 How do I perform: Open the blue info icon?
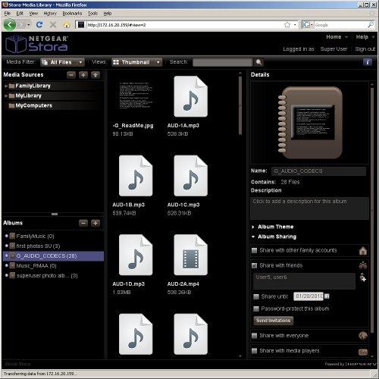tap(368, 62)
